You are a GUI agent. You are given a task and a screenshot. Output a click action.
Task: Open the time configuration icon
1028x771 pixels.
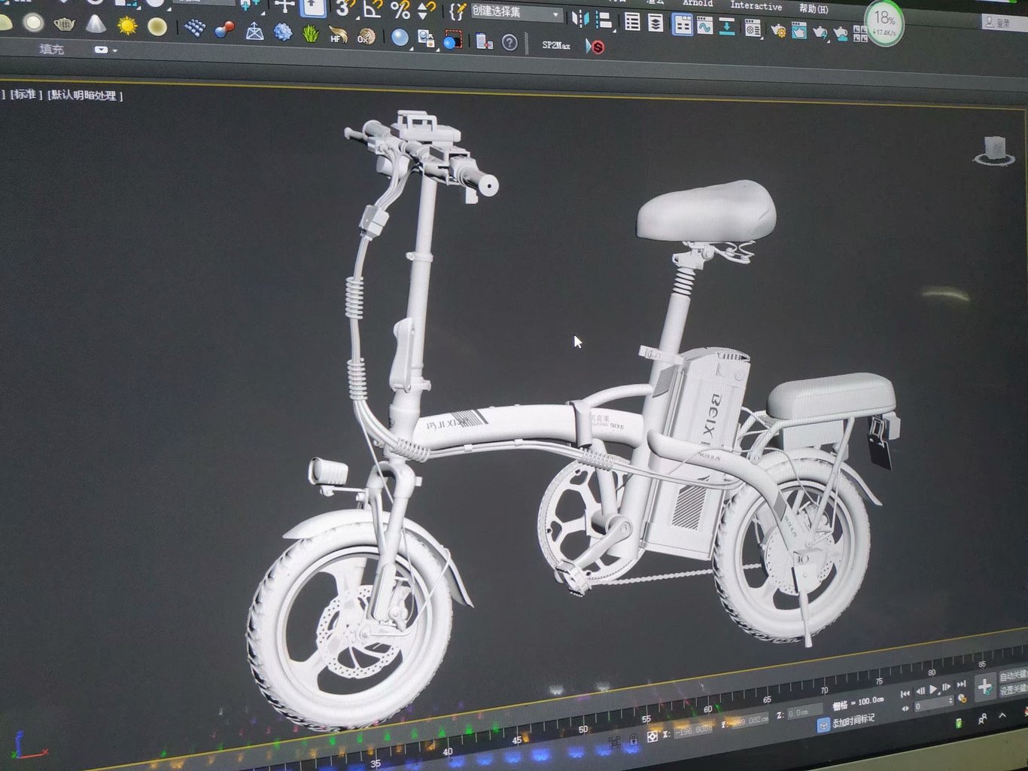(962, 699)
